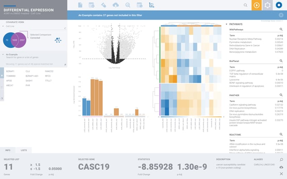Select gene FANCD2 from the list

pyautogui.click(x=49, y=71)
